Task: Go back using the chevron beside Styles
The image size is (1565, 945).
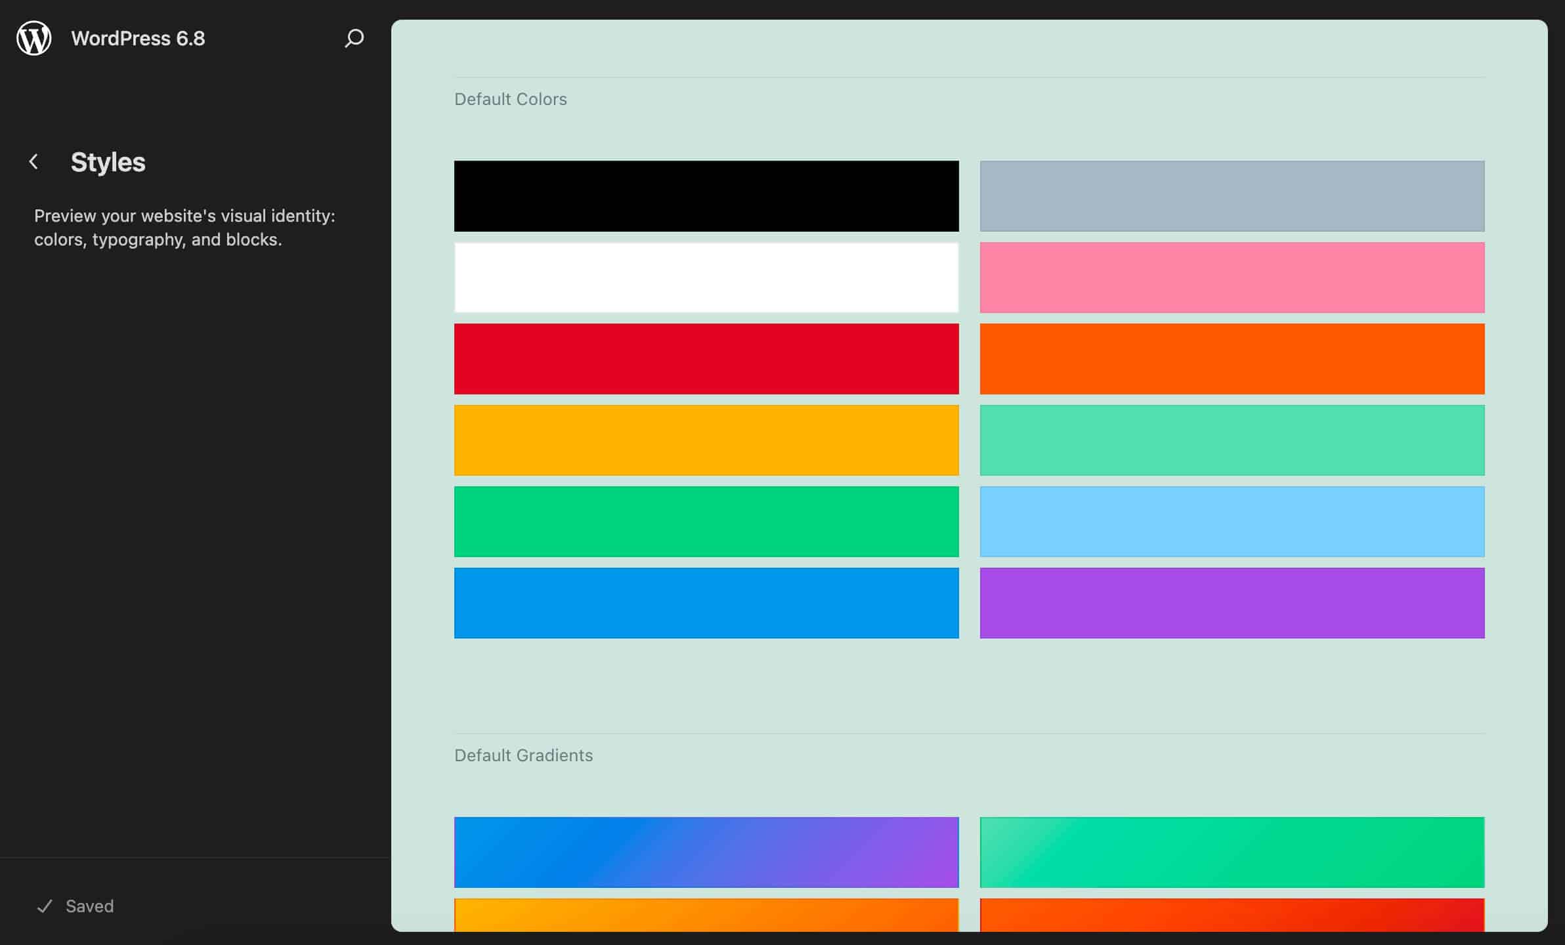Action: (34, 161)
